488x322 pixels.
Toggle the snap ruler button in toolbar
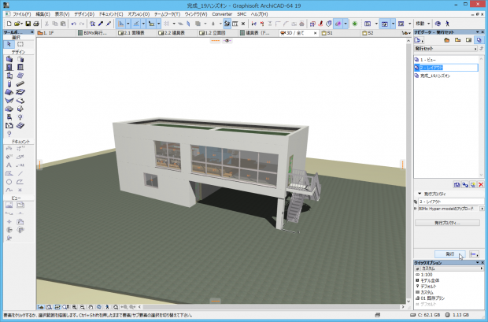(x=136, y=24)
